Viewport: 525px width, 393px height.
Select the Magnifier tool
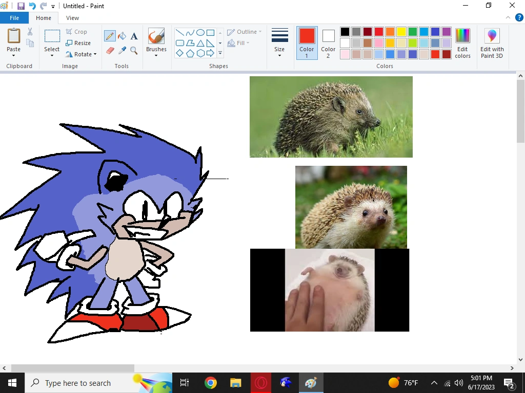pos(133,51)
